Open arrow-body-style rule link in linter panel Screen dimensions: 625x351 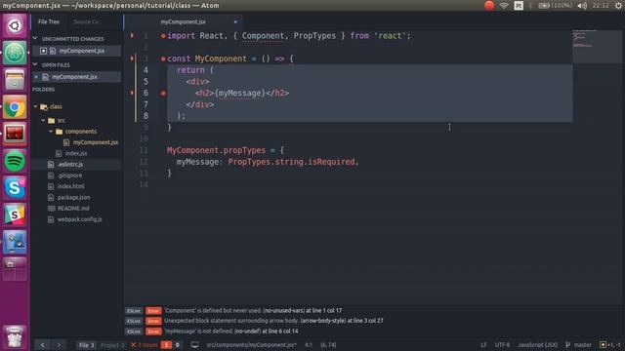pos(323,321)
